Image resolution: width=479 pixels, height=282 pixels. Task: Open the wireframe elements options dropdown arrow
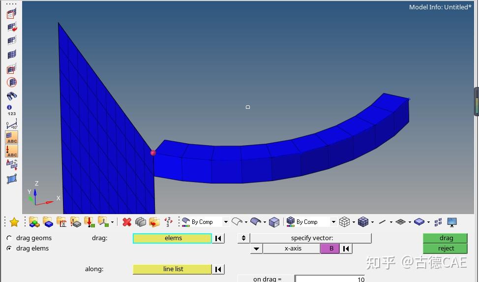click(x=354, y=222)
